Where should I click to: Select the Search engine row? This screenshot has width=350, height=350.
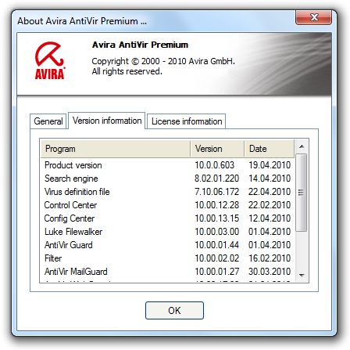click(167, 179)
